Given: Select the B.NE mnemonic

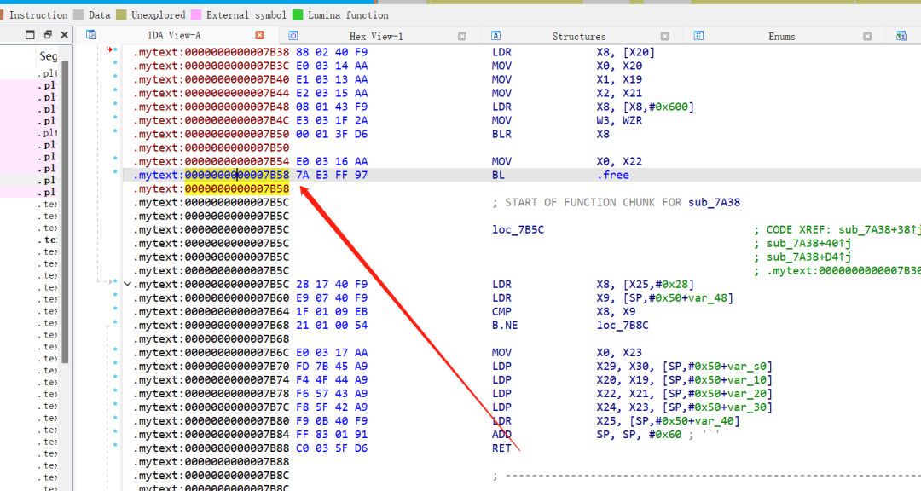Looking at the screenshot, I should tap(505, 326).
